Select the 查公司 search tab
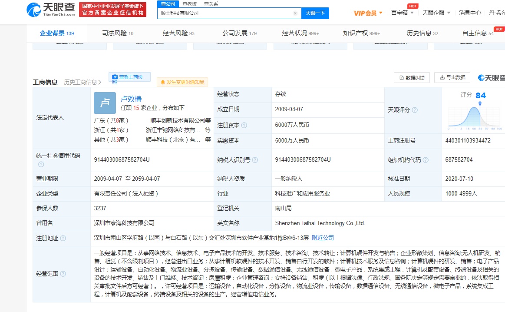Image resolution: width=505 pixels, height=312 pixels. coord(168,4)
